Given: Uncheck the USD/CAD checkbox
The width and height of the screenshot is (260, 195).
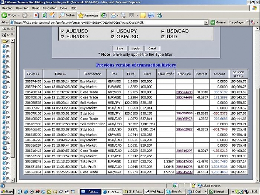Looking at the screenshot, I should pos(163,31).
